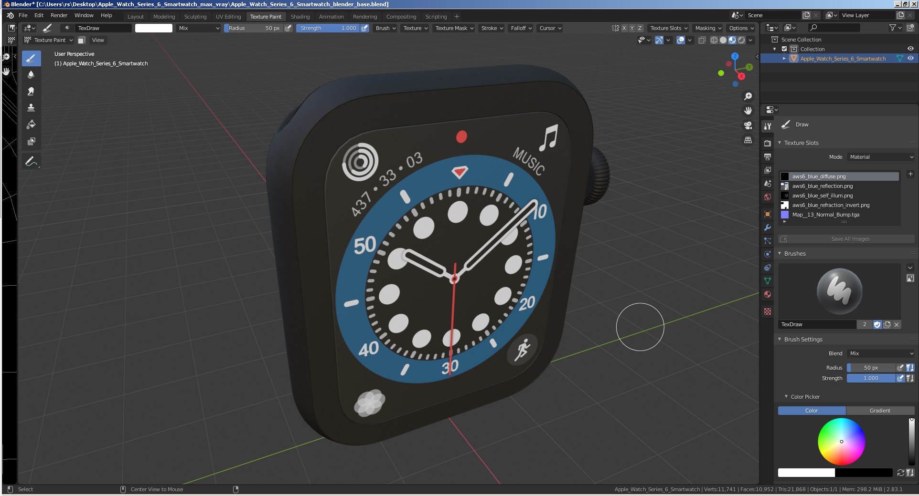The width and height of the screenshot is (919, 496).
Task: Click the viewport zoom magnifier icon
Action: [x=748, y=96]
